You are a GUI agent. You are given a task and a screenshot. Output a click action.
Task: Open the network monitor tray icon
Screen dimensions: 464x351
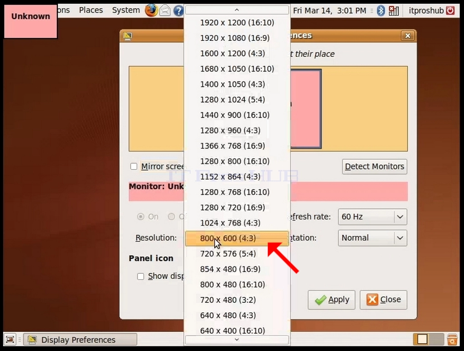393,10
